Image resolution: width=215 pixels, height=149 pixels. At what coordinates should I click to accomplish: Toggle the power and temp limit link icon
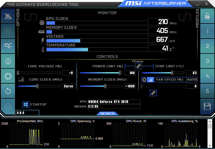pyautogui.click(x=138, y=66)
